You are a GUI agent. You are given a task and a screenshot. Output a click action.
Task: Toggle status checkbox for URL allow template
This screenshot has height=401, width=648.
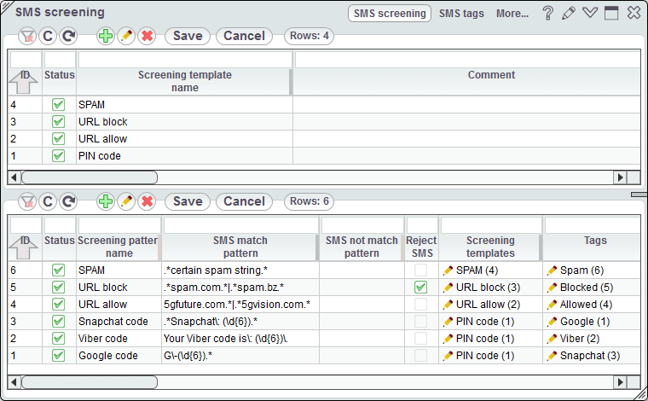click(x=58, y=138)
